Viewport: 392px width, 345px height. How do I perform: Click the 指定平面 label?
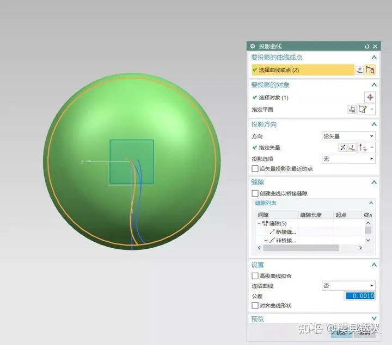click(x=262, y=110)
